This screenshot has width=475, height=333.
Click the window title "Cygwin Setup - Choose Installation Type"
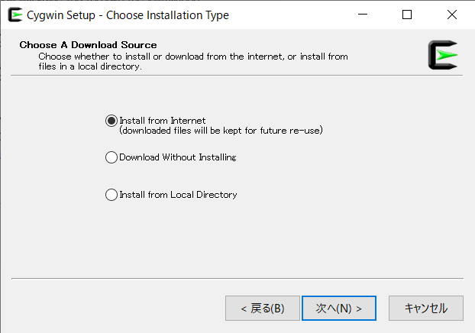pyautogui.click(x=128, y=15)
